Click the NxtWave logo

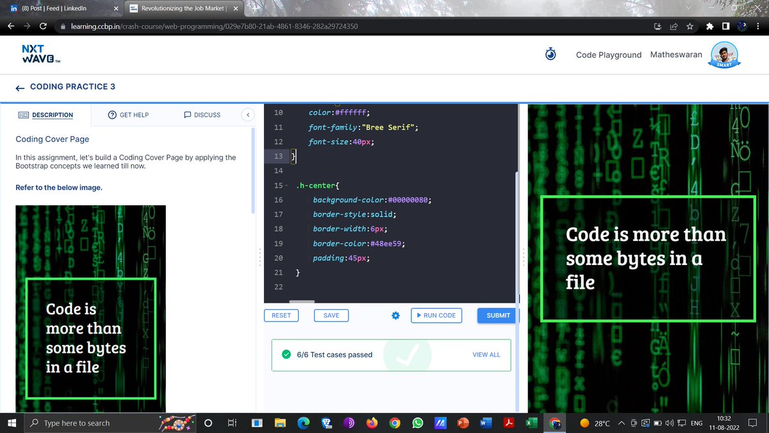tap(41, 54)
